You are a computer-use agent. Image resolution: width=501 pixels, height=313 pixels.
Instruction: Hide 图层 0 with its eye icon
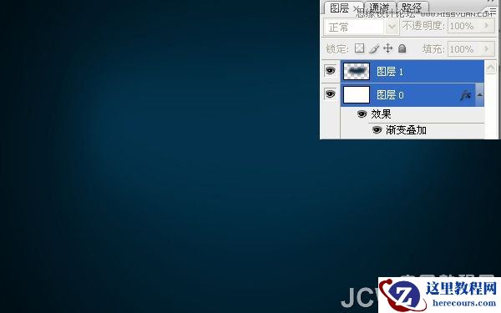[331, 94]
